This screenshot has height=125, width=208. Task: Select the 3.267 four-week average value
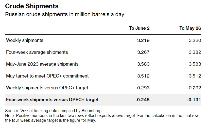pos(144,52)
